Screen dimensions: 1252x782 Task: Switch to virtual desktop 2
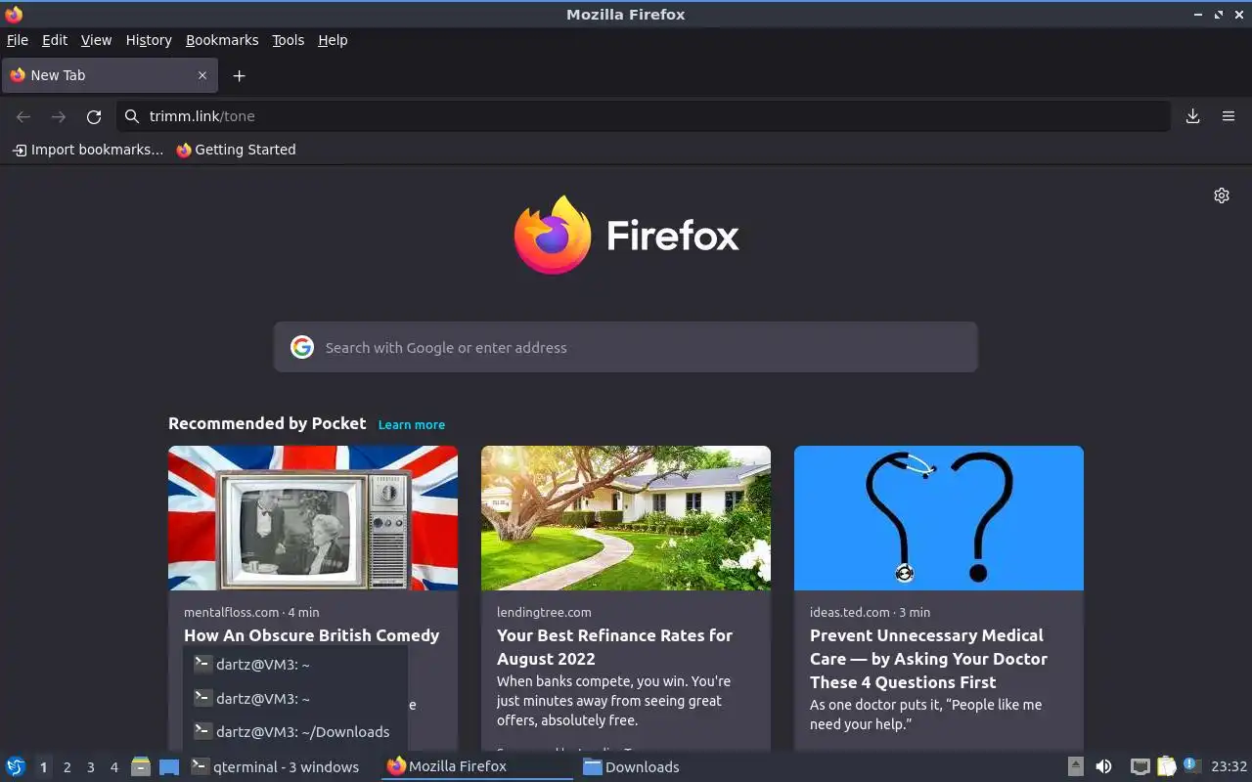(x=67, y=767)
